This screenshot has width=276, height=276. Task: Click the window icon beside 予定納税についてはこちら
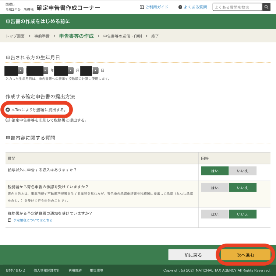coord(9,220)
